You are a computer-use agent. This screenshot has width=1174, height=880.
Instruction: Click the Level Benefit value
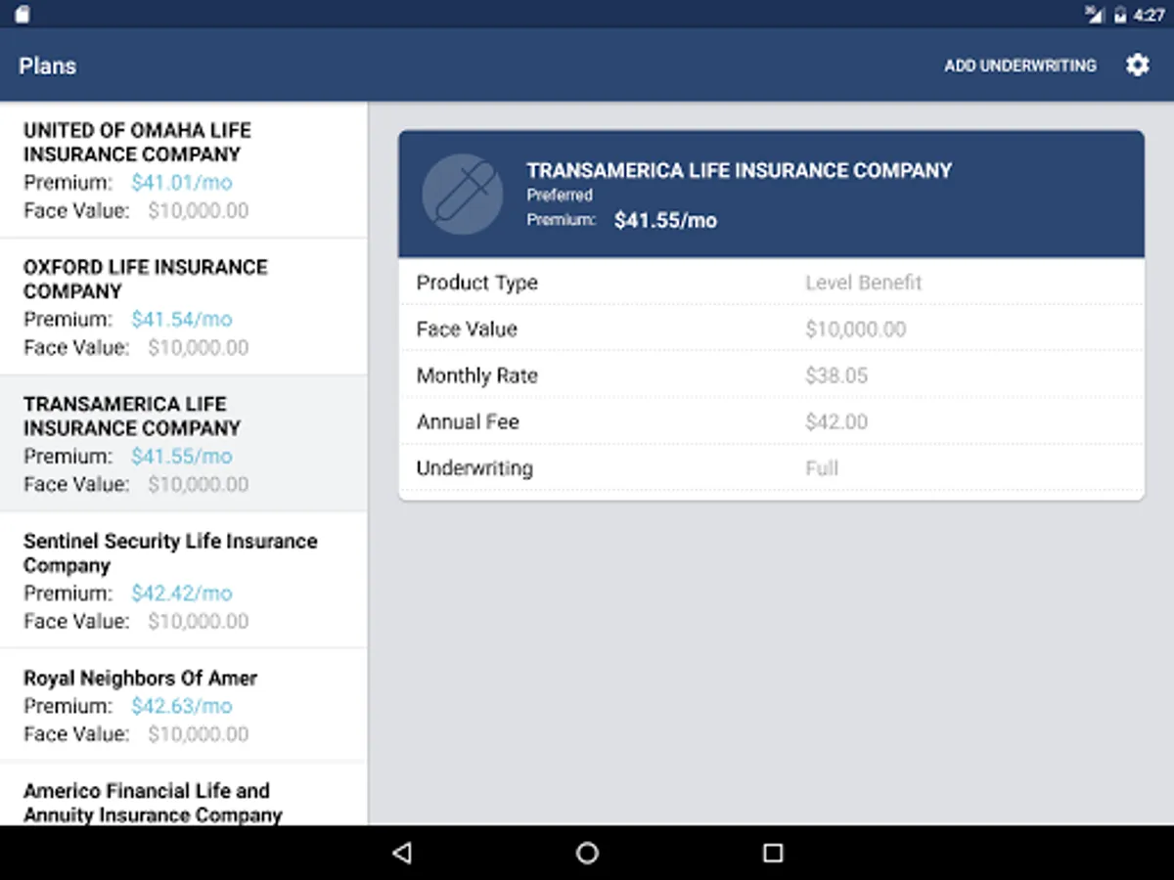tap(863, 283)
